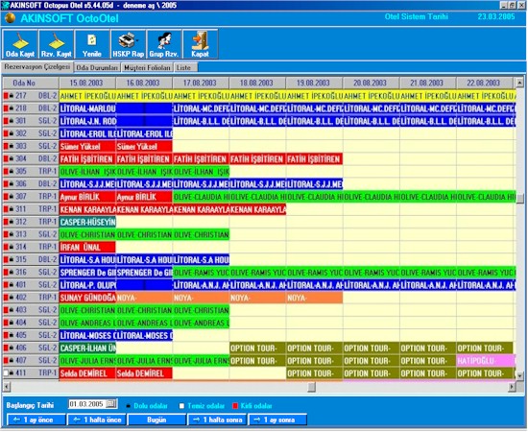Image resolution: width=528 pixels, height=432 pixels.
Task: Select the 22.08.2003 column header
Action: point(484,83)
